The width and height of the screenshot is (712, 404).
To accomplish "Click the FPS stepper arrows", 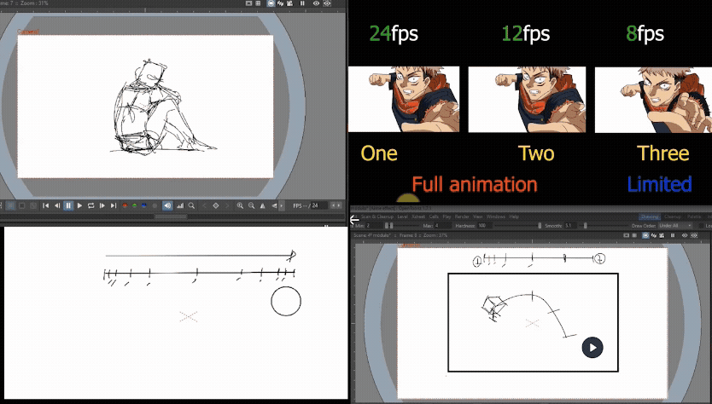I will coord(336,205).
